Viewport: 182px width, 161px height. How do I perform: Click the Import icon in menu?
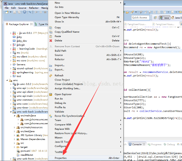(51, 66)
